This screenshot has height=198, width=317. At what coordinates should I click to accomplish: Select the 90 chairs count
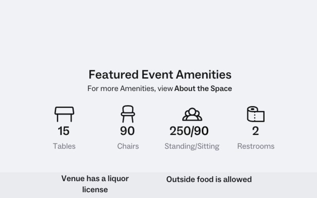point(127,131)
